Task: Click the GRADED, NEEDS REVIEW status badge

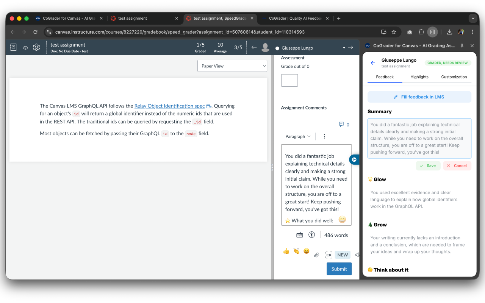Action: [448, 63]
